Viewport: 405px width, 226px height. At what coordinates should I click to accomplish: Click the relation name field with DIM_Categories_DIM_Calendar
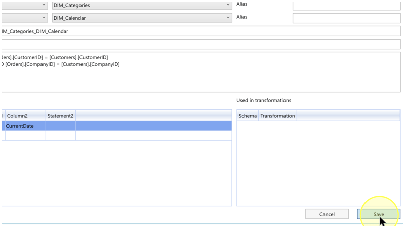click(x=200, y=31)
